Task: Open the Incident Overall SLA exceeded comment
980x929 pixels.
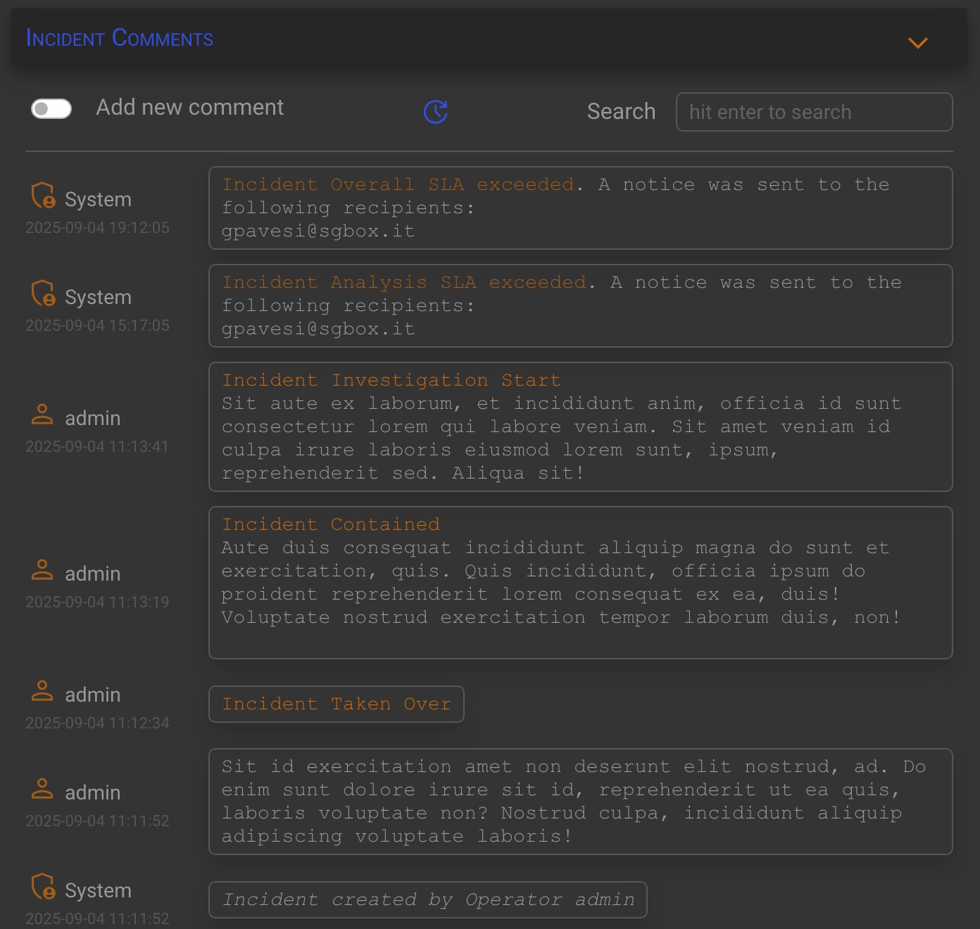Action: 580,208
